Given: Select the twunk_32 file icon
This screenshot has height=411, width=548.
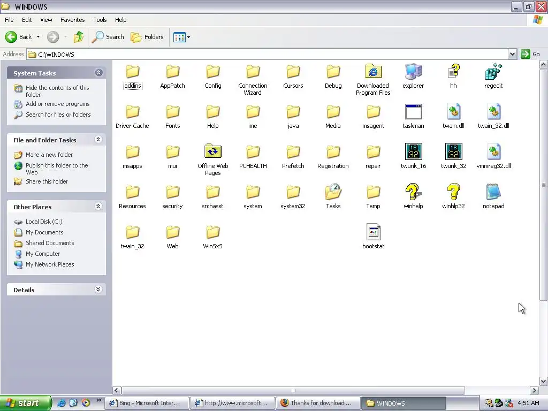Looking at the screenshot, I should coord(453,151).
